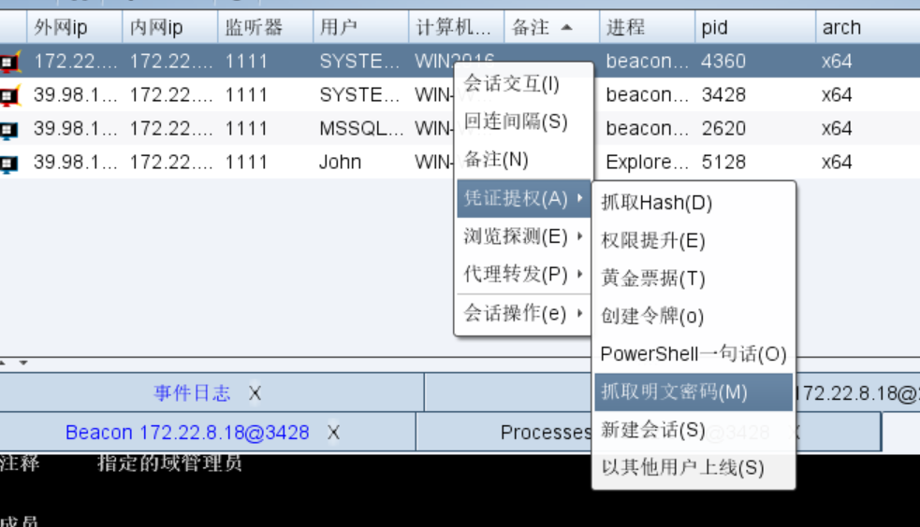Select PowerShell一句话(O) submenu item
920x527 pixels.
tap(694, 354)
